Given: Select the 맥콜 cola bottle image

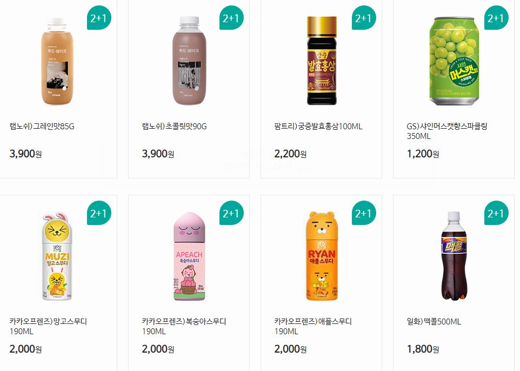Looking at the screenshot, I should [x=454, y=256].
